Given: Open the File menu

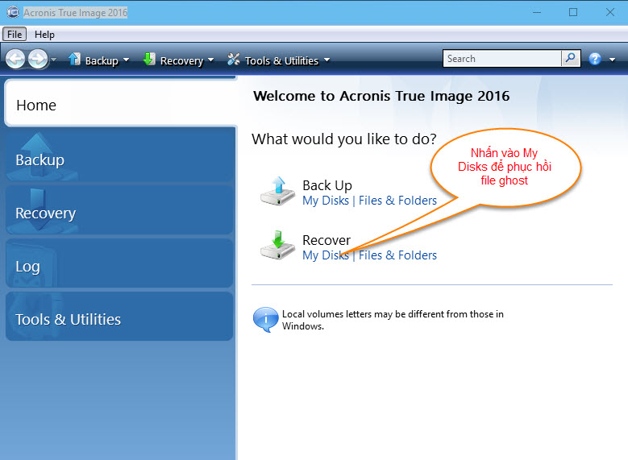Looking at the screenshot, I should (x=15, y=35).
